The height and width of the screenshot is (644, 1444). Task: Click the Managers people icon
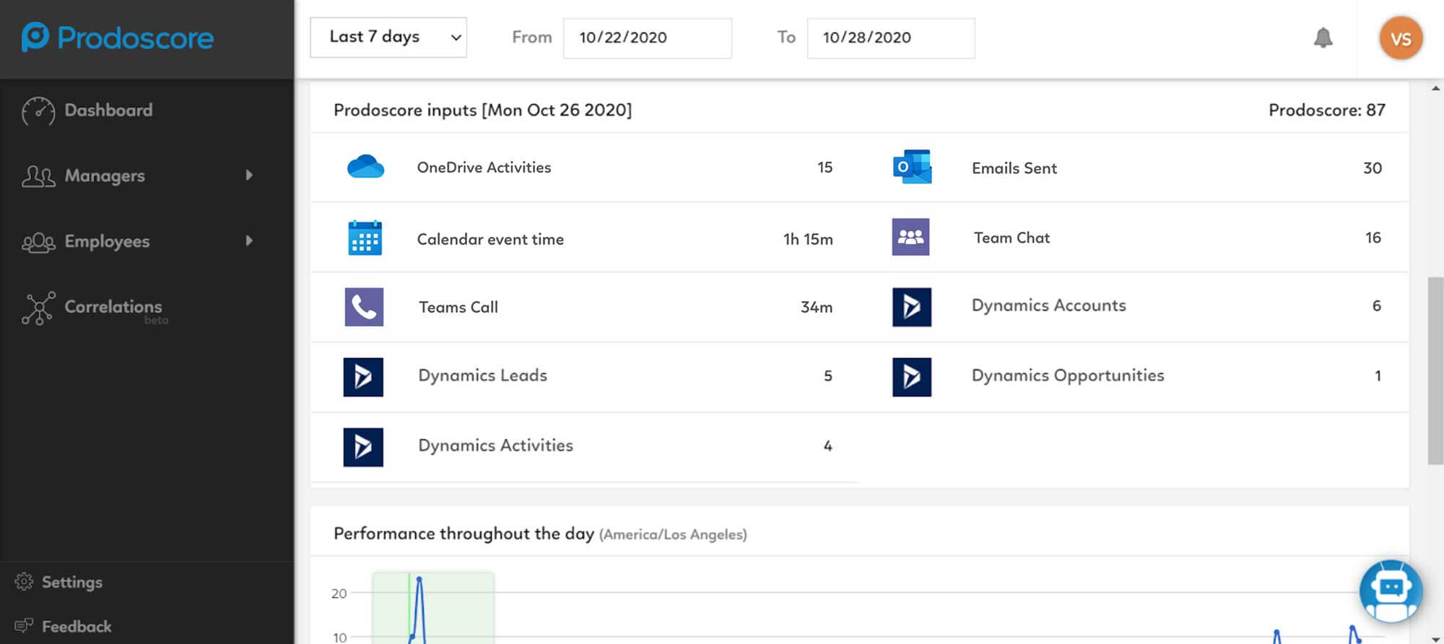[x=38, y=176]
